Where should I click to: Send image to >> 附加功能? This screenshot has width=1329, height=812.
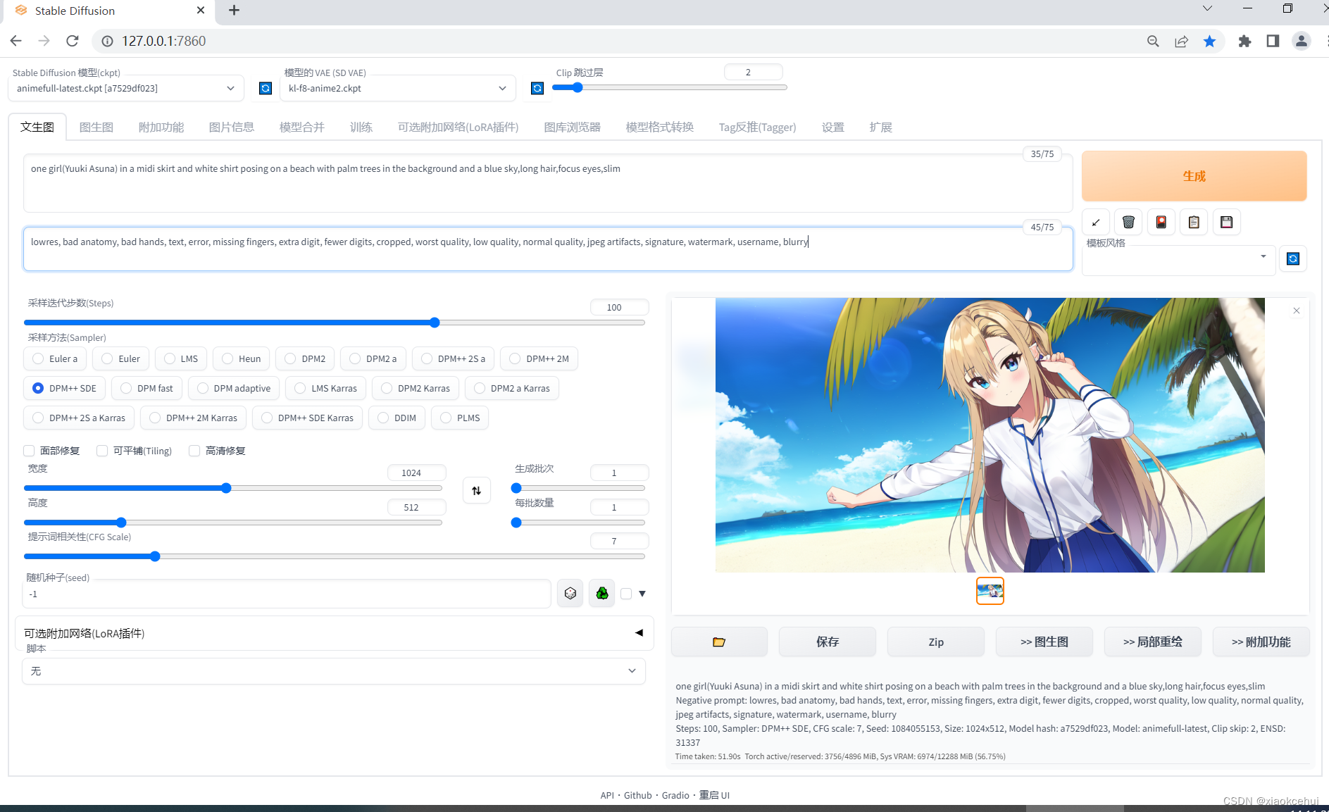[x=1261, y=642]
